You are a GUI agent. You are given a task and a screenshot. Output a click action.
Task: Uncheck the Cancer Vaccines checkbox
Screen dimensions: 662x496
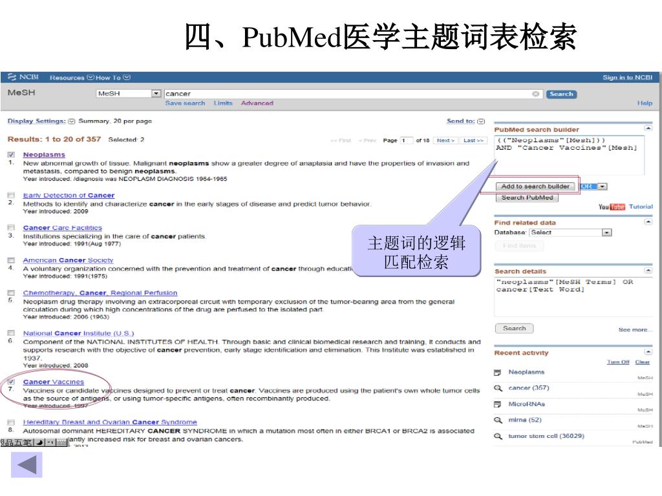11,381
